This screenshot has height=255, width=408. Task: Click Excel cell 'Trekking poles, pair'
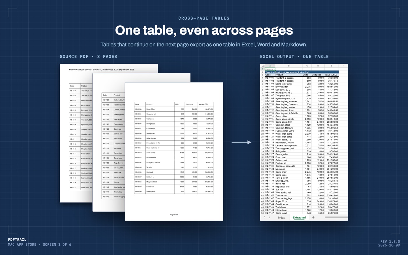[289, 148]
